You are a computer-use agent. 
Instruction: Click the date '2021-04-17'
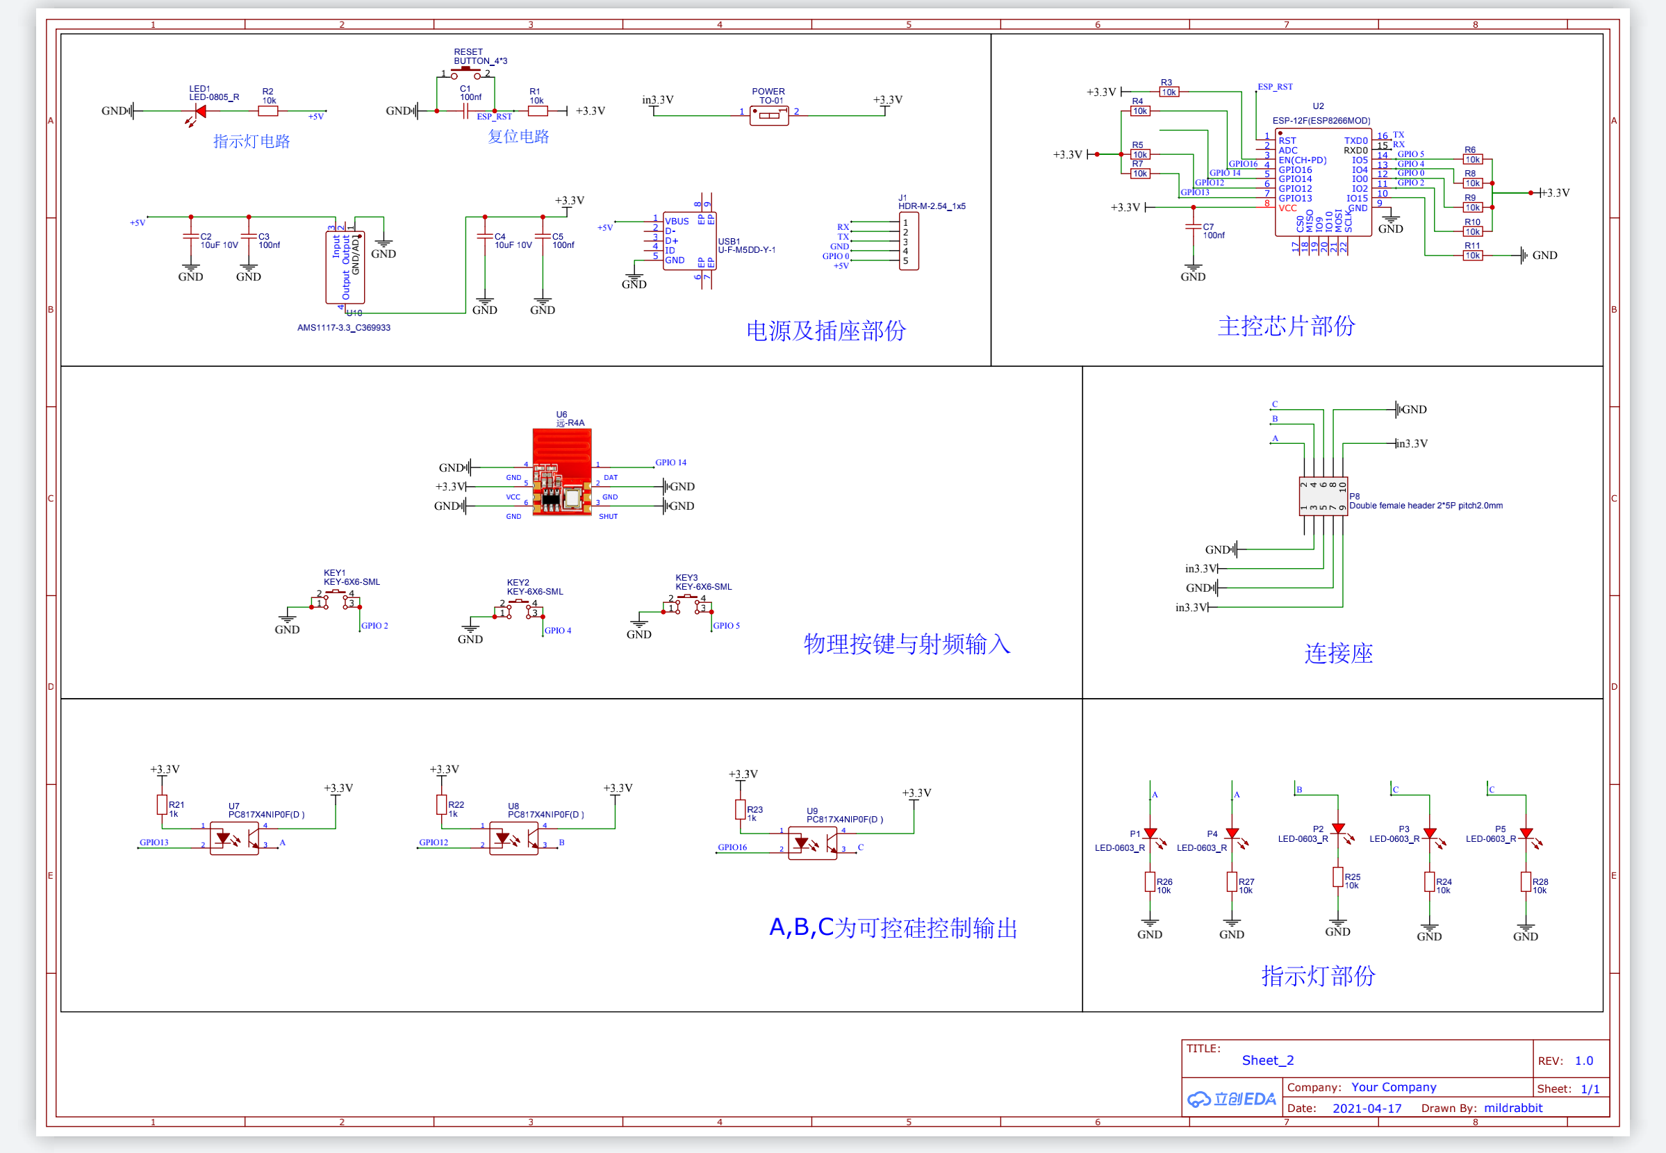pos(1367,1109)
